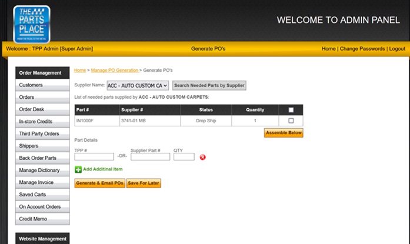Image resolution: width=410 pixels, height=244 pixels.
Task: Click Search Needed Parts by Supplier
Action: [209, 86]
